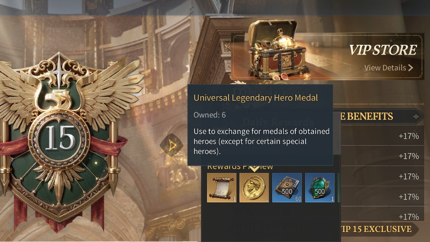Select the scroll reward item
The width and height of the screenshot is (430, 242).
(x=222, y=187)
